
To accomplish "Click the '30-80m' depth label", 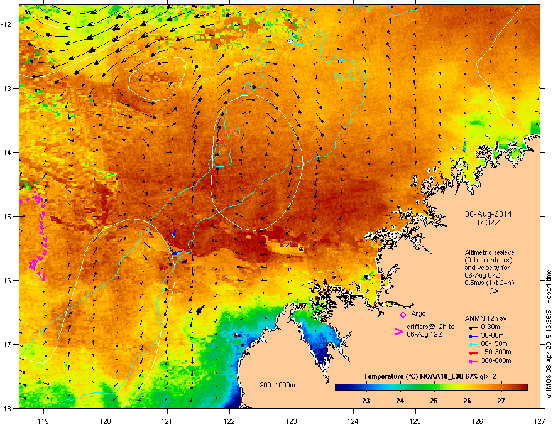I will pos(492,336).
